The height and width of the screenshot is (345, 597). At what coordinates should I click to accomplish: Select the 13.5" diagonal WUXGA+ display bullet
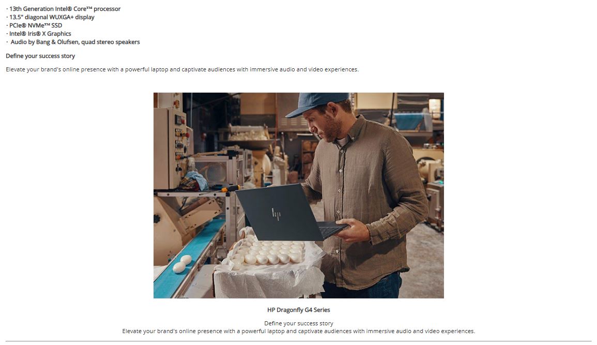(x=50, y=17)
